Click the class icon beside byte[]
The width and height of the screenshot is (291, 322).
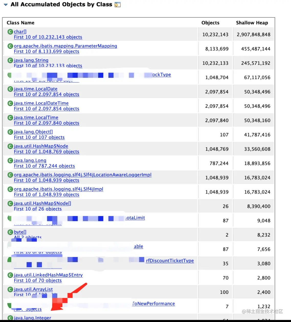tap(10, 232)
